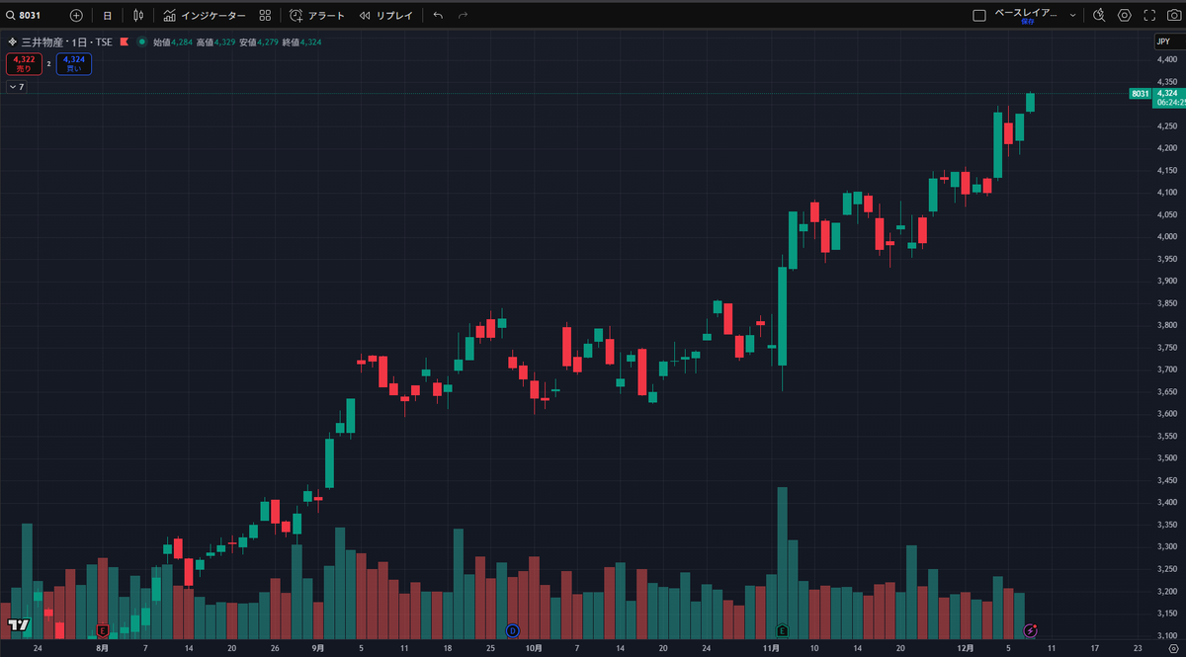
Task: Open quick search lightning magnifier icon
Action: 1098,16
